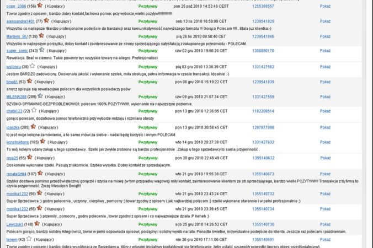Click the blue star next to MILENA288 (289)
Viewport: 373px width, 248px height.
(x=40, y=96)
